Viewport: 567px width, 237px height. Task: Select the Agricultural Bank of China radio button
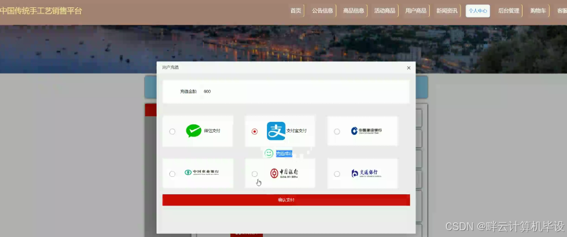click(x=172, y=174)
